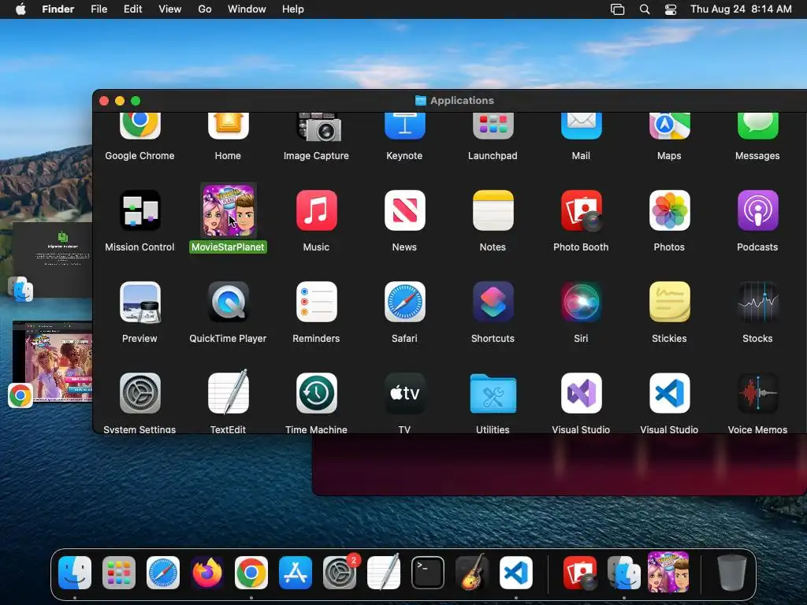Select the Maps app icon
807x605 pixels.
(669, 125)
